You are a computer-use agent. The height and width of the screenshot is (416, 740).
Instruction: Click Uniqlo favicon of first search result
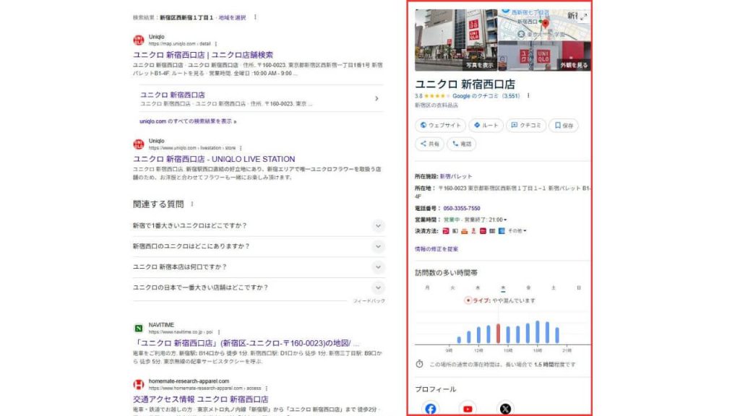(x=138, y=40)
